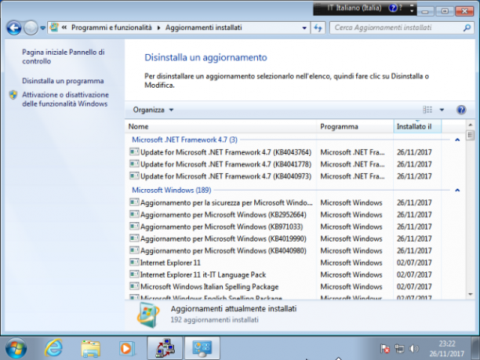Viewport: 480px width, 360px height.
Task: Switch to the Control Panel taskbar button
Action: 202,348
